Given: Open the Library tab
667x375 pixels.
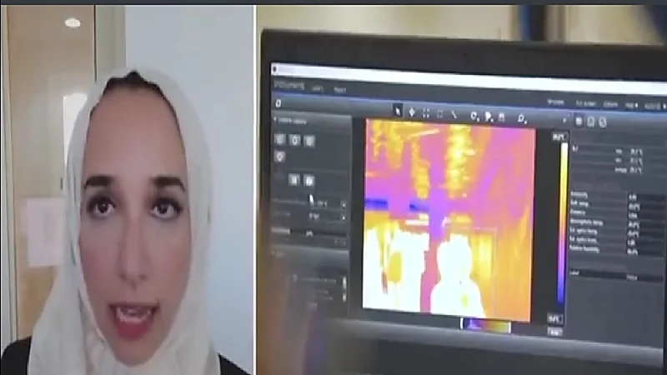Looking at the screenshot, I should tap(318, 87).
